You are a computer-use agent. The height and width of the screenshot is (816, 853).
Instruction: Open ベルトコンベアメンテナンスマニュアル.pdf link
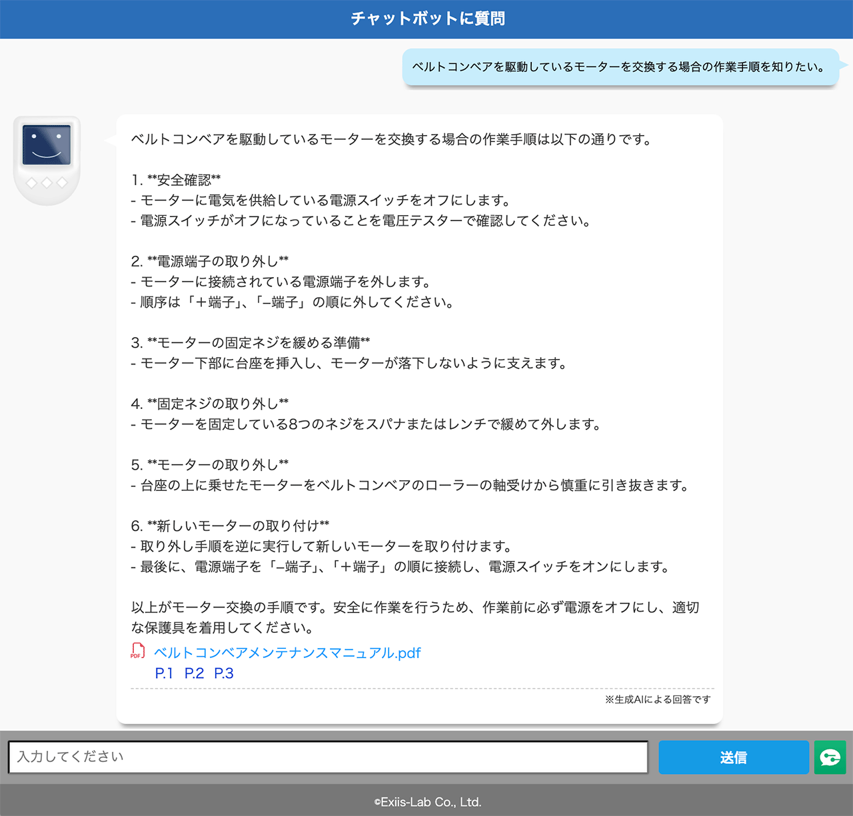(x=287, y=653)
